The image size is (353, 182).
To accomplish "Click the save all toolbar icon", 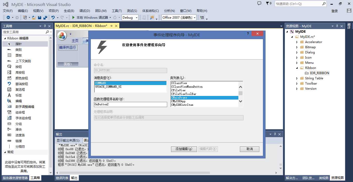I will click(x=45, y=17).
